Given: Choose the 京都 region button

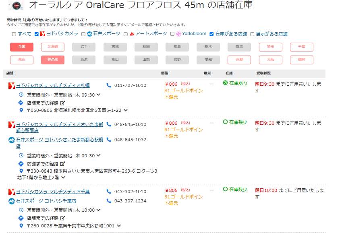Looking at the screenshot, I should [x=239, y=60].
